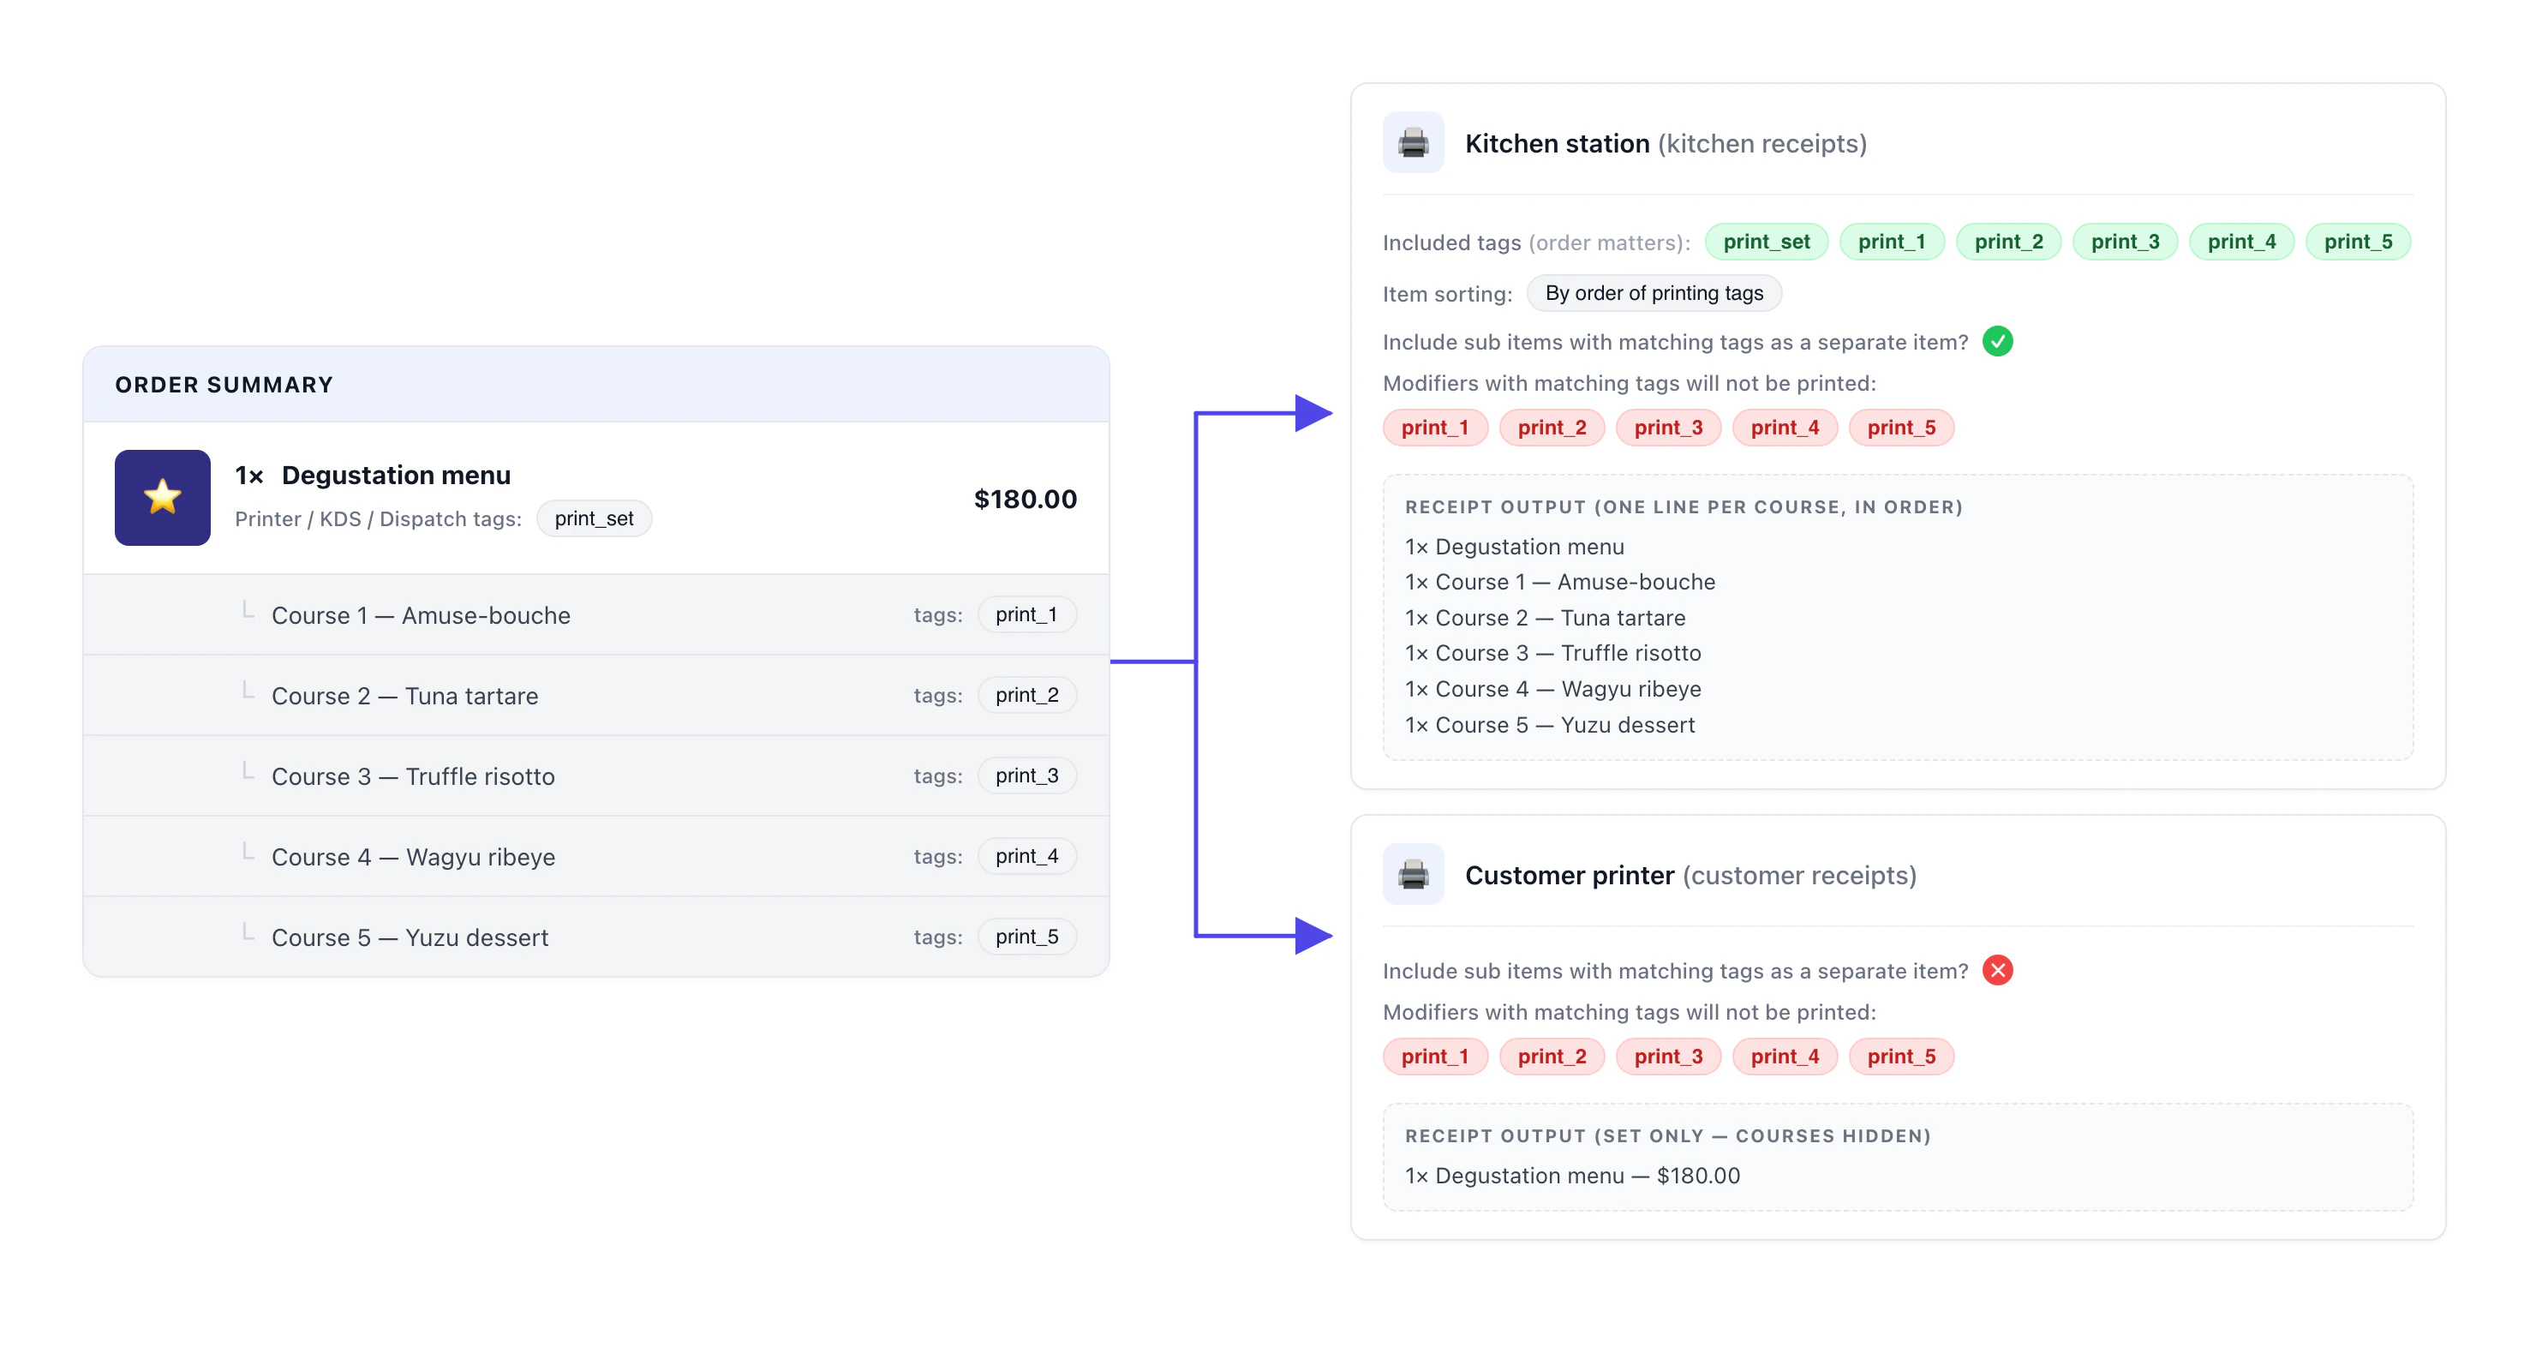Click the print_2 tag beside Tuna tartare

tap(1026, 695)
